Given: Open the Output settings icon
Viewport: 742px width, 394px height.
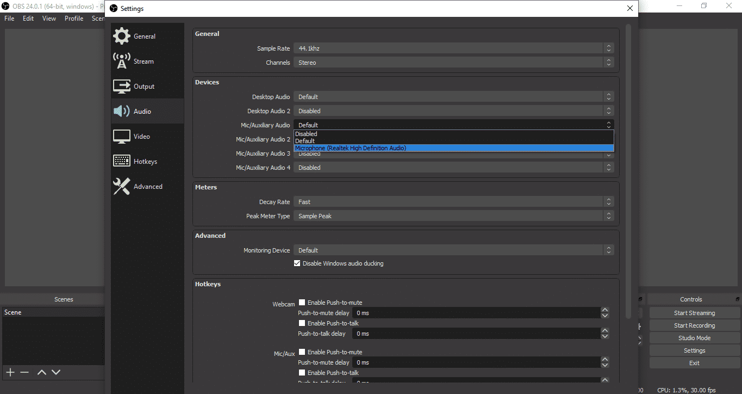Looking at the screenshot, I should point(122,86).
